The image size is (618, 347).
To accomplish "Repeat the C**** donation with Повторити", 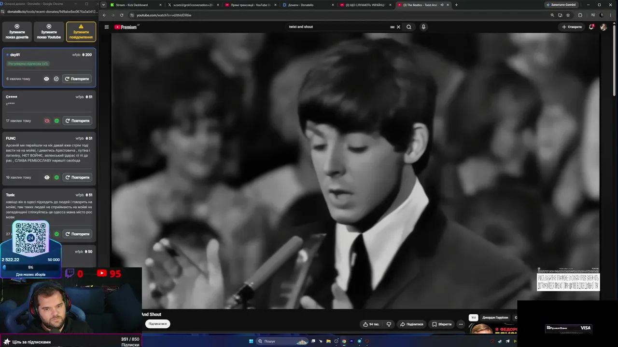I will point(77,120).
